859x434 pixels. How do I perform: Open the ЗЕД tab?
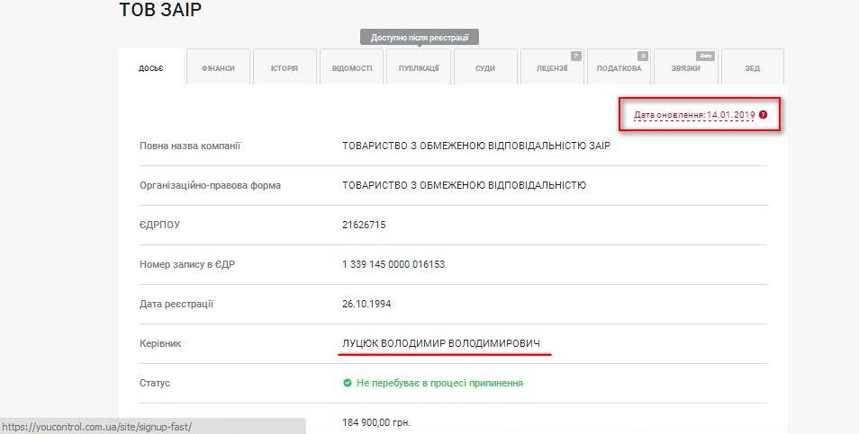point(752,68)
